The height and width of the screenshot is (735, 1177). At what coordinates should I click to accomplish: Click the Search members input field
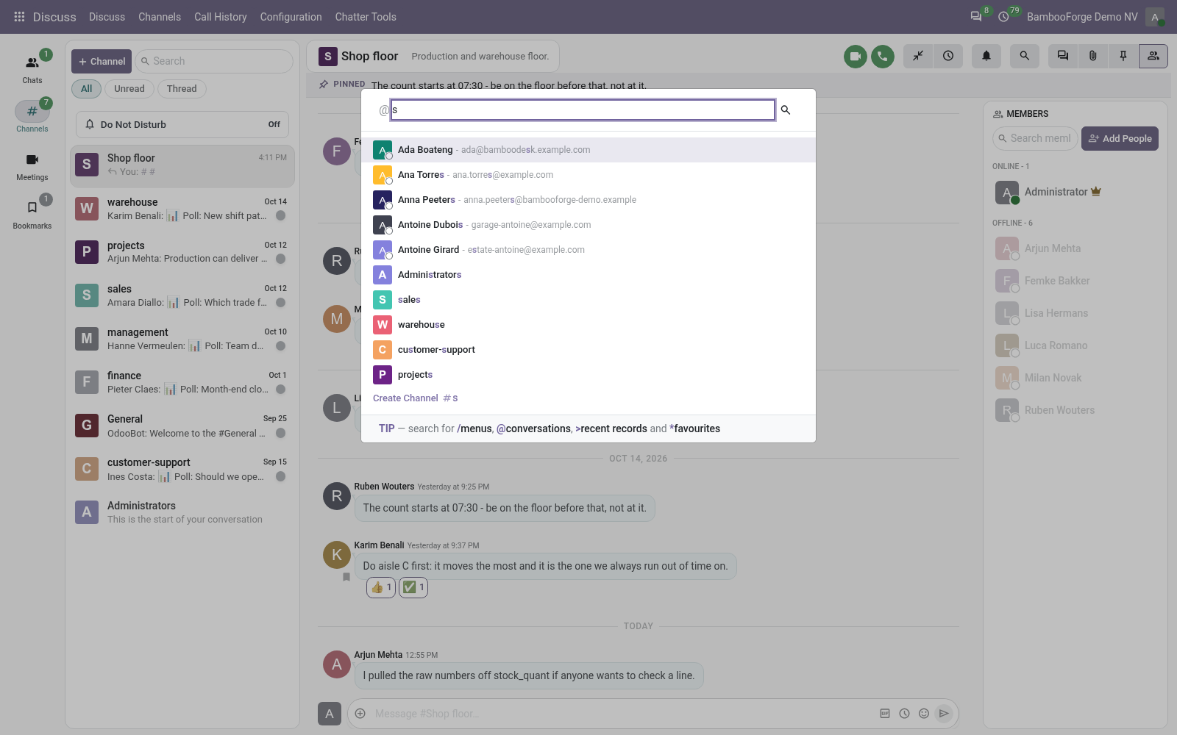tap(1035, 138)
